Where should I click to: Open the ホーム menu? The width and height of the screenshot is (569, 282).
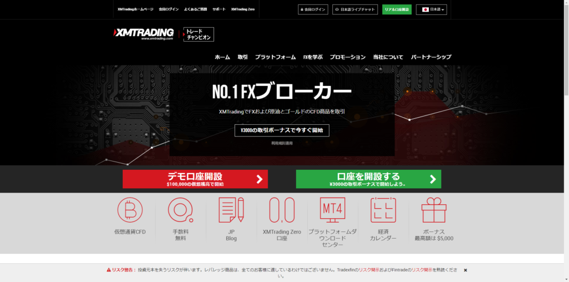pyautogui.click(x=222, y=57)
